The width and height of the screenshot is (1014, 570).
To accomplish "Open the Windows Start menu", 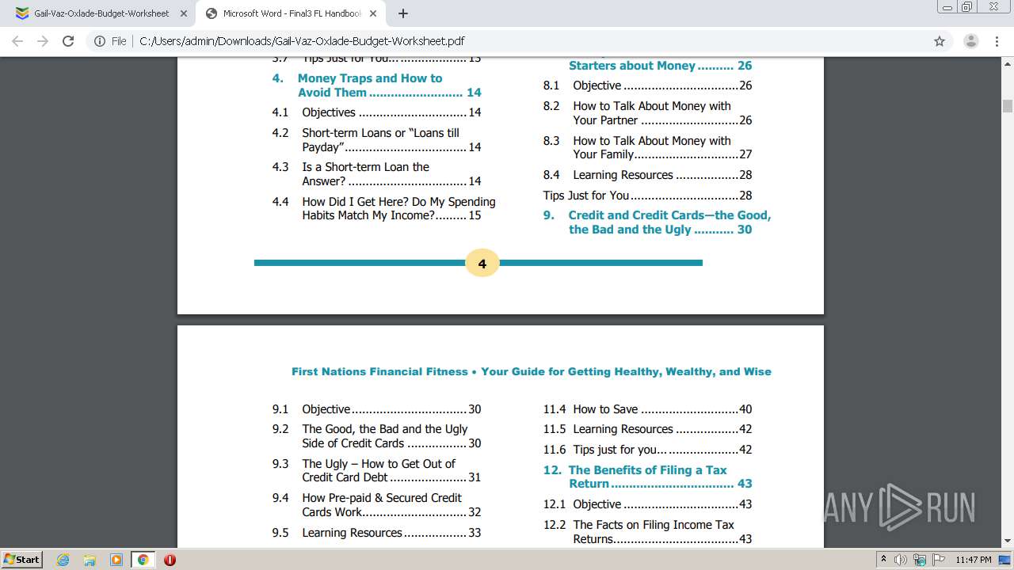I will point(21,559).
